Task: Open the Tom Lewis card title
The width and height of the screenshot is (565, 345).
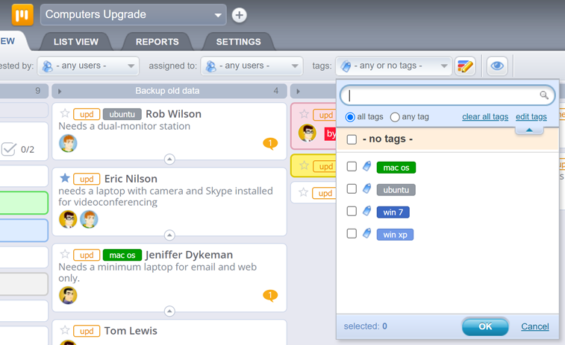Action: tap(131, 331)
